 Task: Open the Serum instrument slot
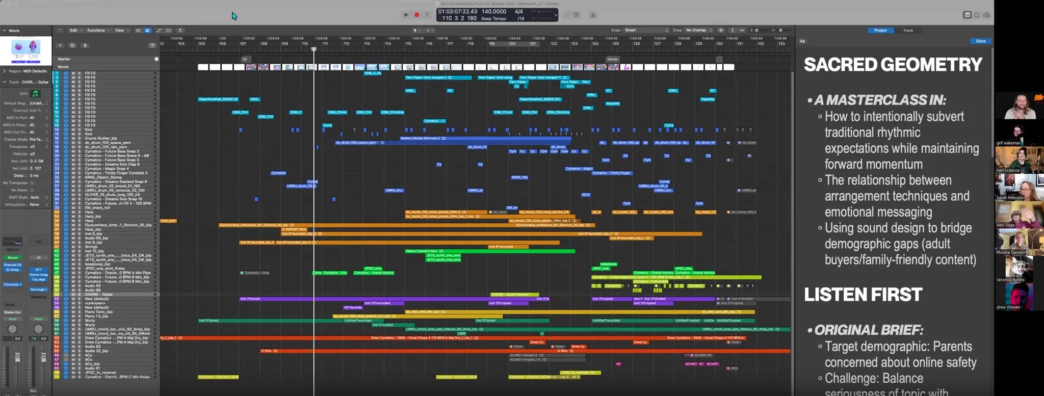click(12, 258)
